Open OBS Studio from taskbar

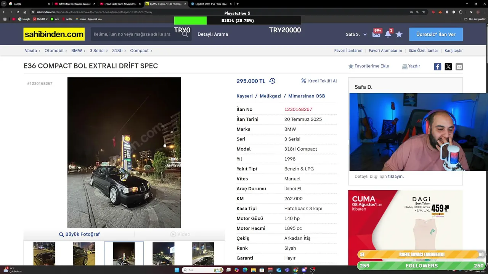pyautogui.click(x=312, y=270)
